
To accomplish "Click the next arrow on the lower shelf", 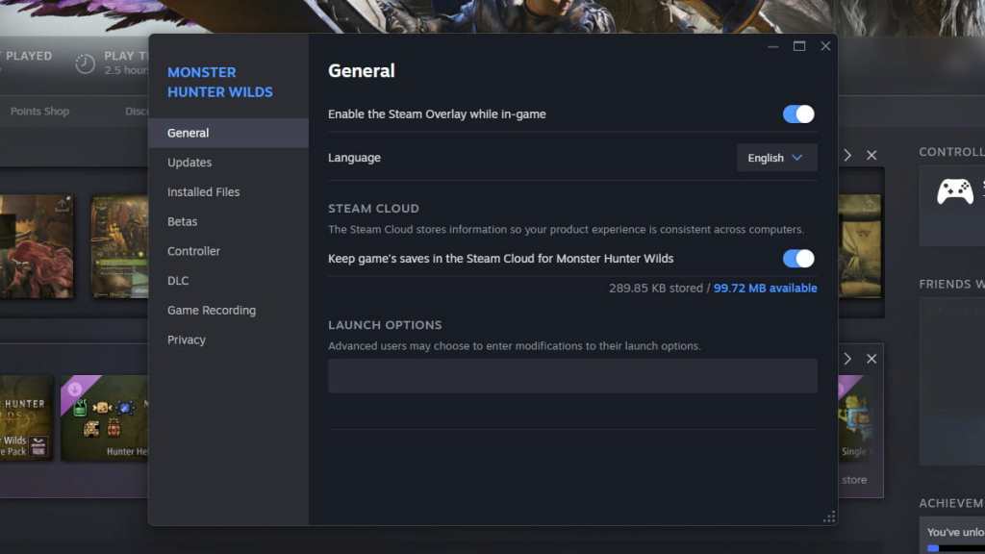I will pos(847,358).
